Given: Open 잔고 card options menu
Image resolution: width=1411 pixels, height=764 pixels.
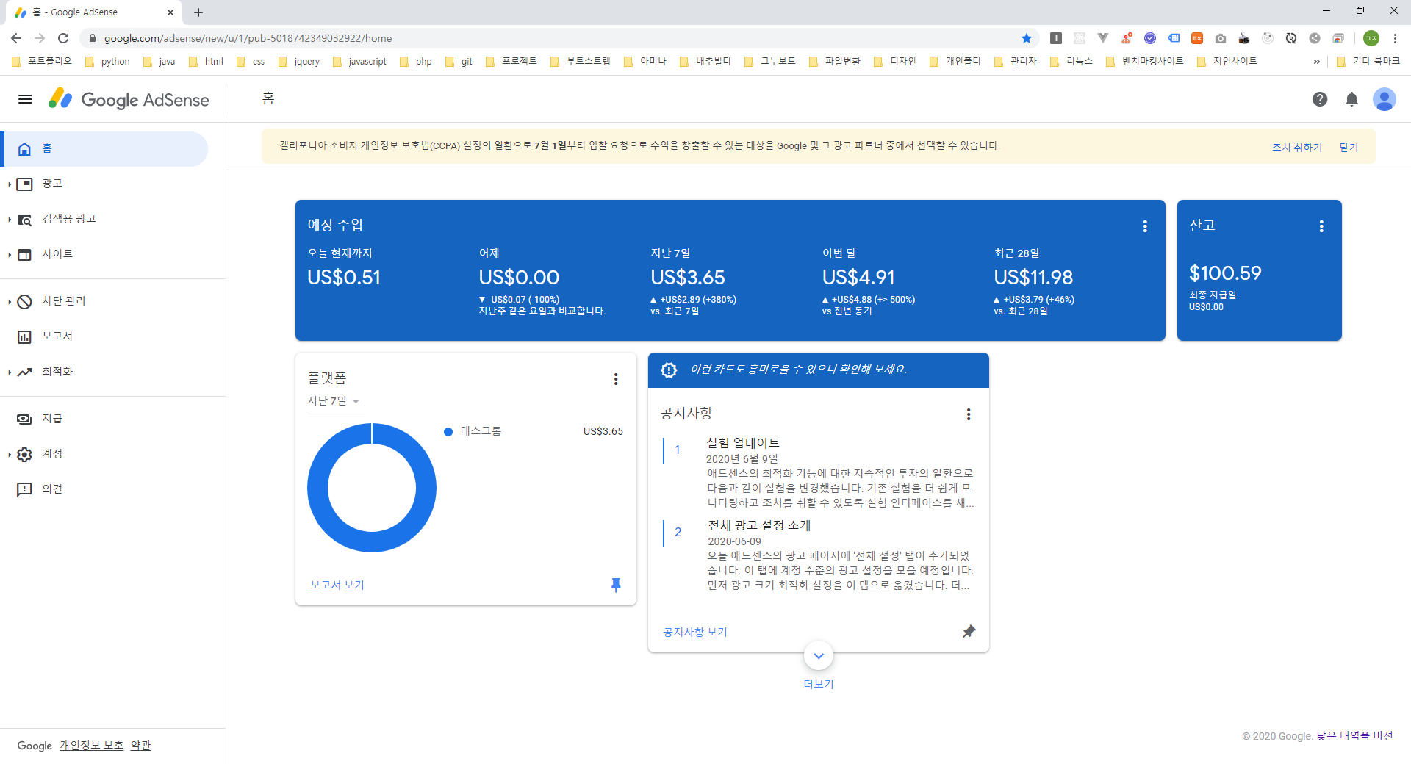Looking at the screenshot, I should [x=1321, y=226].
